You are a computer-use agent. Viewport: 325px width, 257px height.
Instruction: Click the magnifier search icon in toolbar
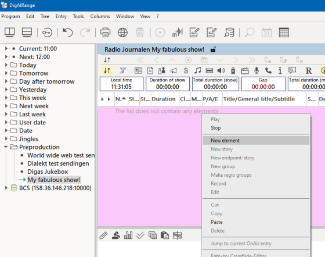tap(250, 33)
